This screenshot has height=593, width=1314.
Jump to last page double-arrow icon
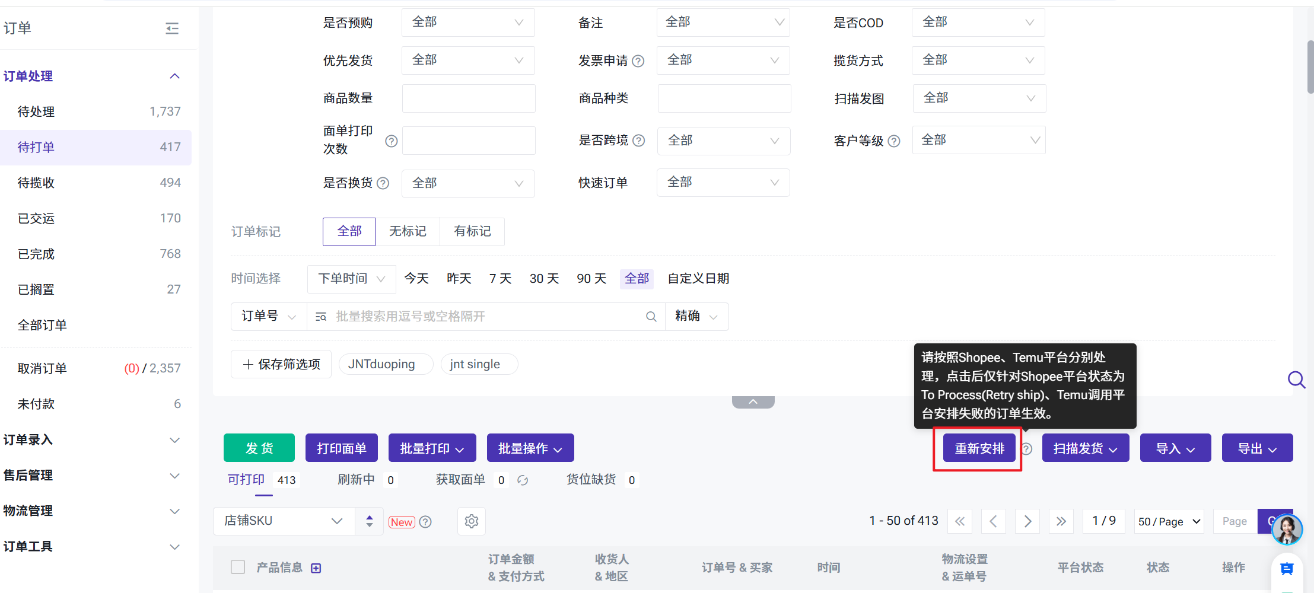point(1061,521)
